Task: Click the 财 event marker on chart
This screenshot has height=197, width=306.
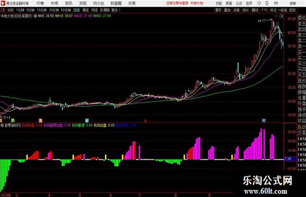Action: pos(264,120)
